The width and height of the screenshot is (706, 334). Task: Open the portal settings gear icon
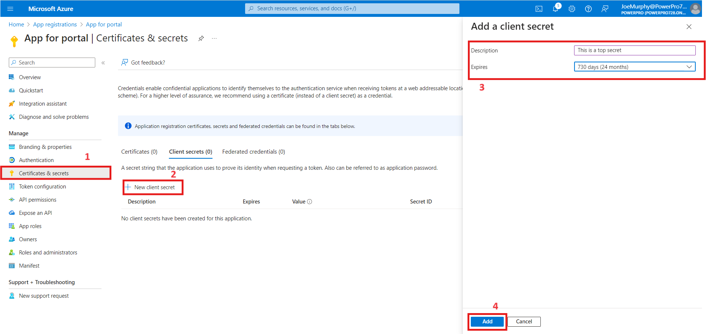coord(572,9)
